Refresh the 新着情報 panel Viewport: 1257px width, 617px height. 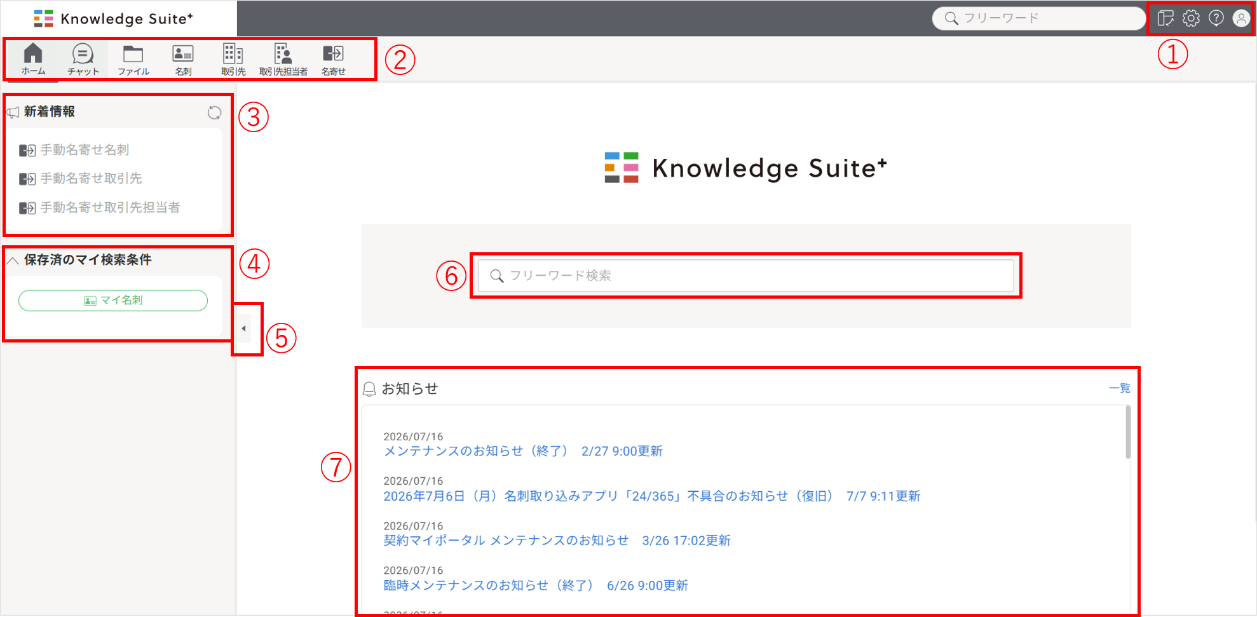[x=214, y=112]
